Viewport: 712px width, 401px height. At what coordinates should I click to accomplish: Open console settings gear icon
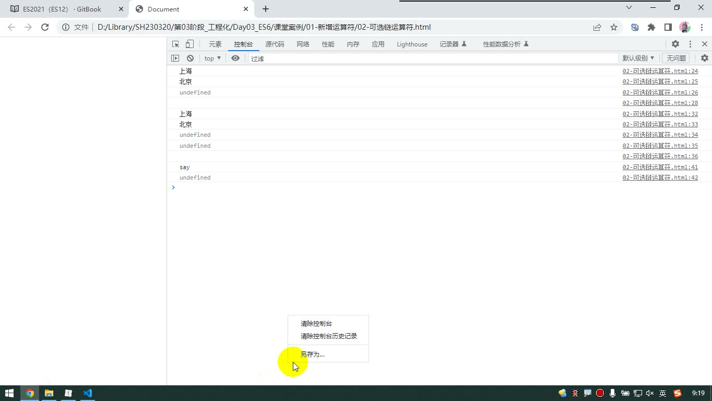[x=705, y=58]
